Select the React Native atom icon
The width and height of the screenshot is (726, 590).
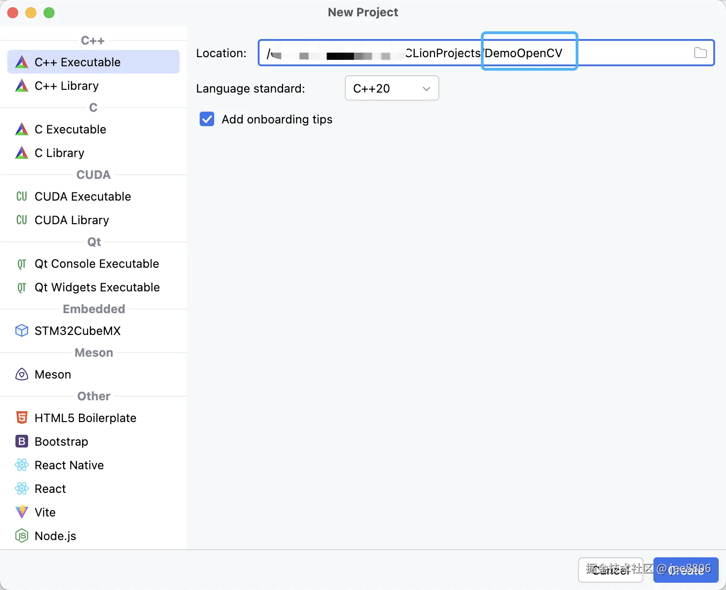point(22,465)
